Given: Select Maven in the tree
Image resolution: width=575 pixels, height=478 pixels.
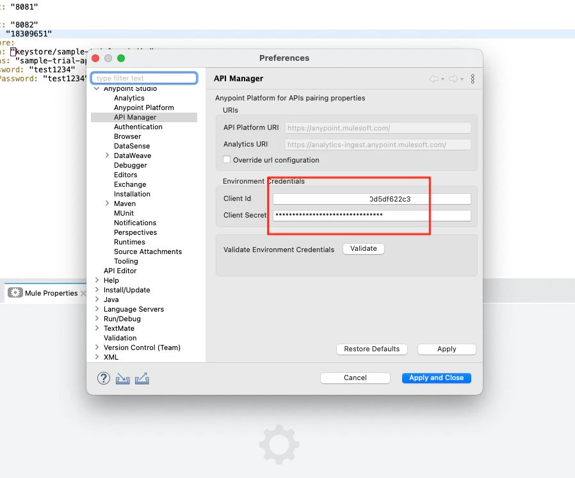Looking at the screenshot, I should [x=125, y=203].
